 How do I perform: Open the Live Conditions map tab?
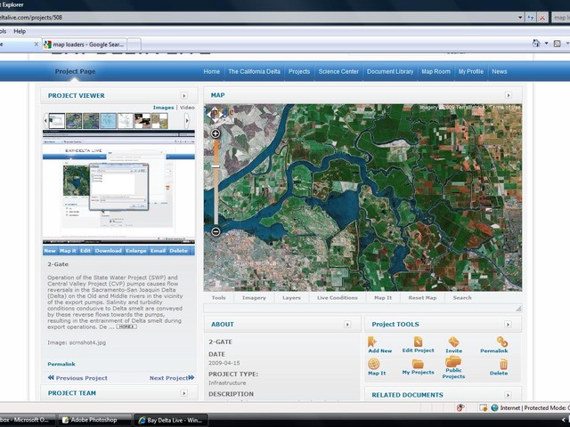click(x=338, y=298)
